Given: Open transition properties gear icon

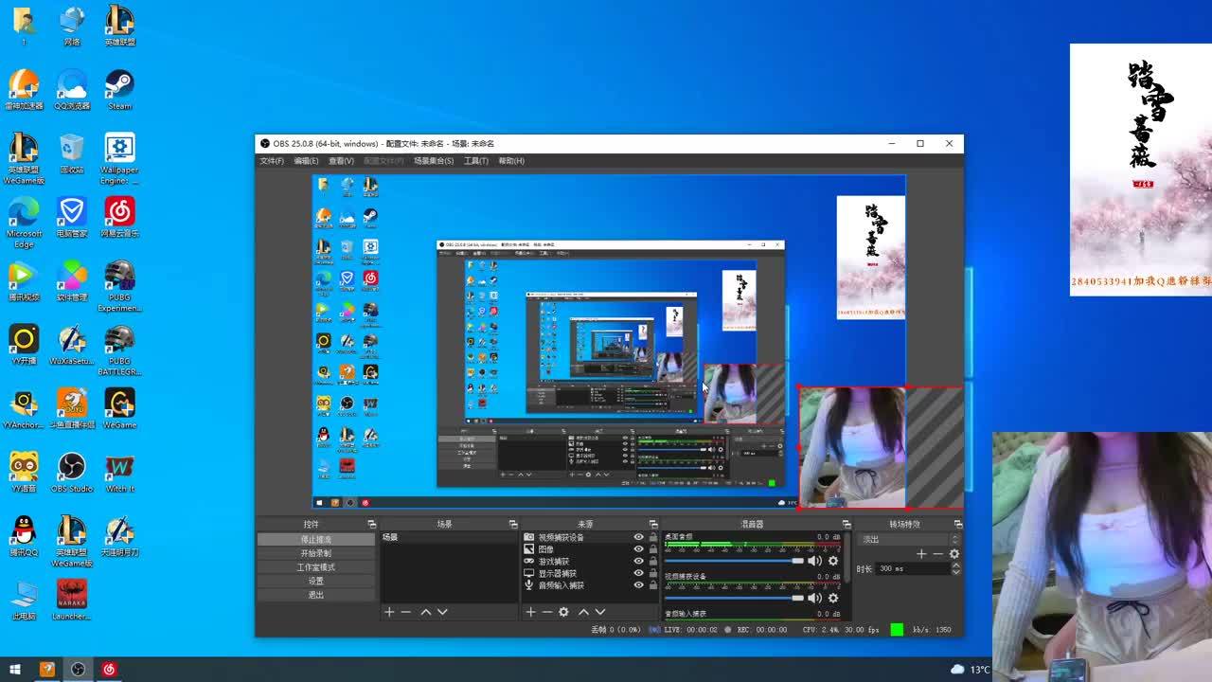Looking at the screenshot, I should click(954, 554).
